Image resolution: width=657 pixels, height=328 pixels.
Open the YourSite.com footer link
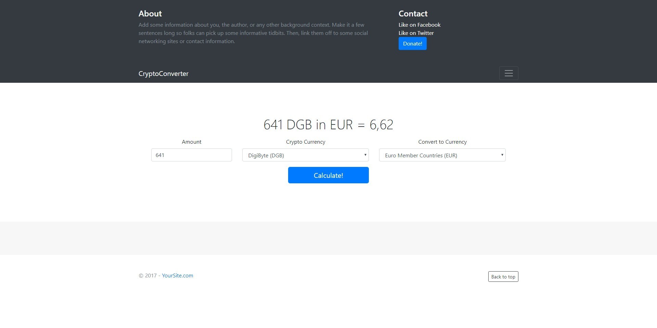tap(178, 275)
